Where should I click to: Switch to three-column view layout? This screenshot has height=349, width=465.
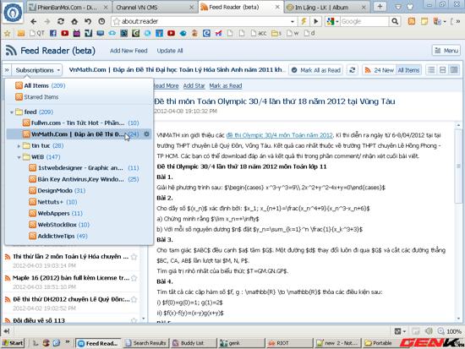pyautogui.click(x=454, y=70)
